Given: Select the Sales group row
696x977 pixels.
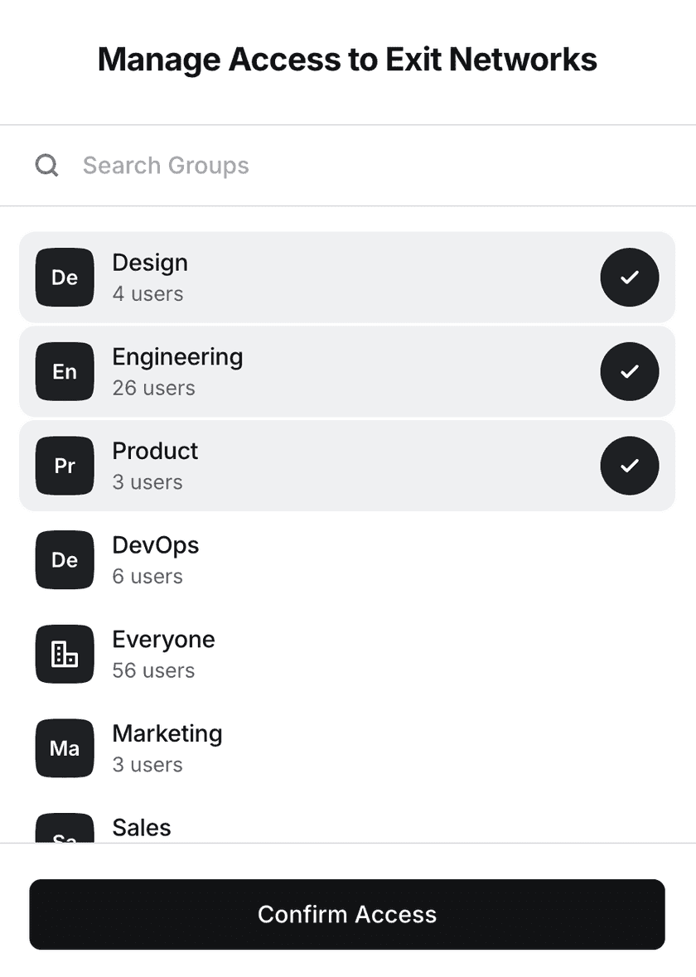Looking at the screenshot, I should click(348, 829).
